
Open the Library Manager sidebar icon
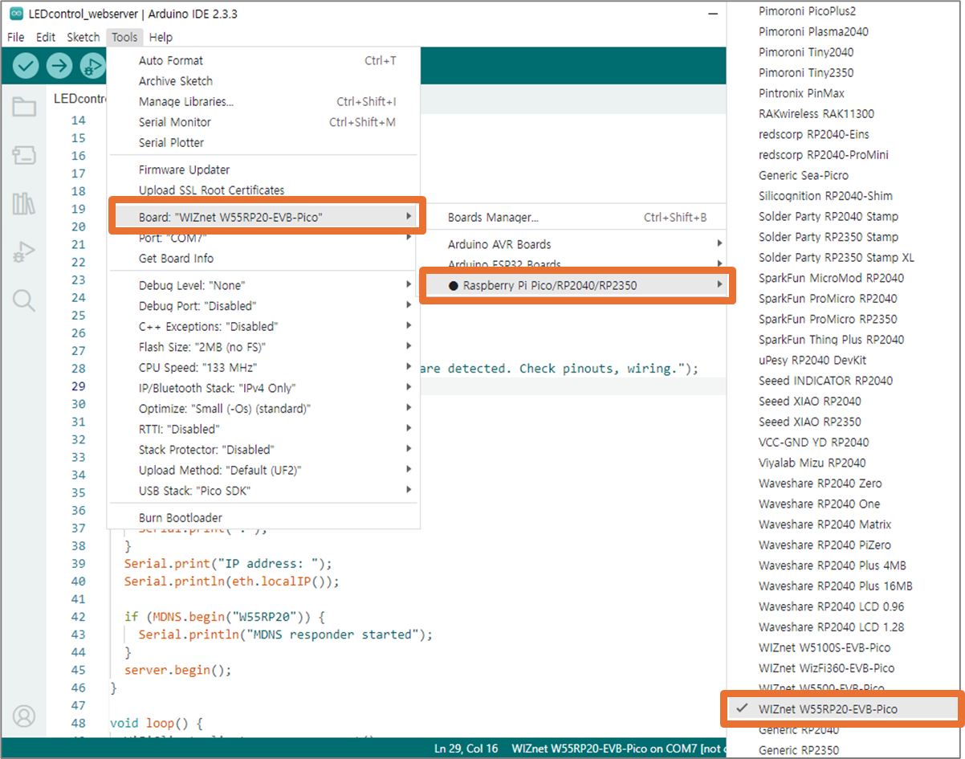coord(24,204)
